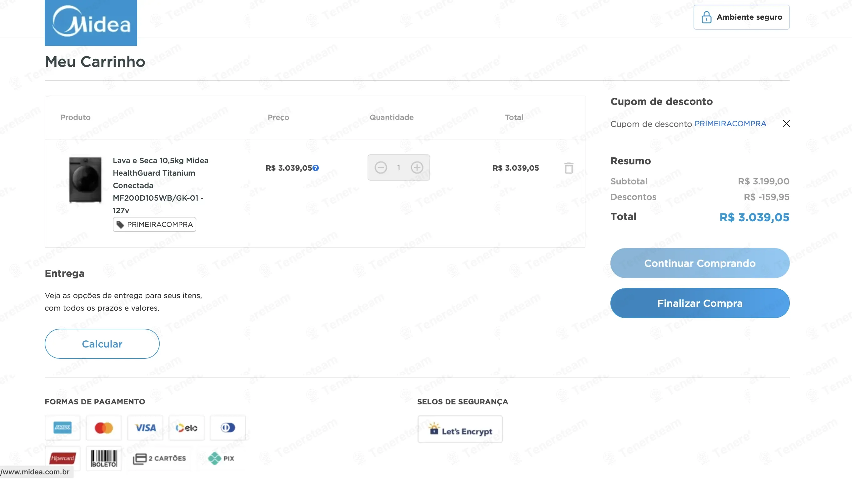Click the Produto column header
852x480 pixels.
[x=75, y=117]
